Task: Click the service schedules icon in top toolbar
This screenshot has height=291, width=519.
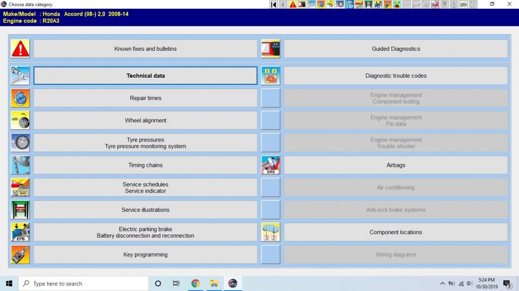Action: click(x=360, y=4)
